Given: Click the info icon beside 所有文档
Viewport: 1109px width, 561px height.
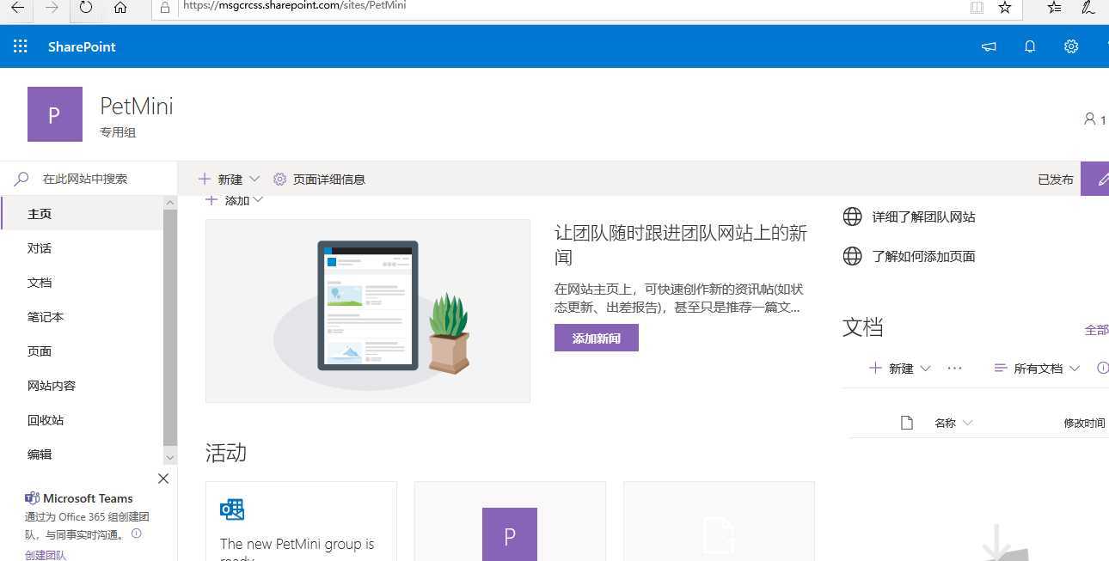Looking at the screenshot, I should pyautogui.click(x=1103, y=368).
